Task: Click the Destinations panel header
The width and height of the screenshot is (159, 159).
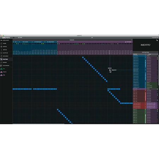Action: pyautogui.click(x=146, y=52)
